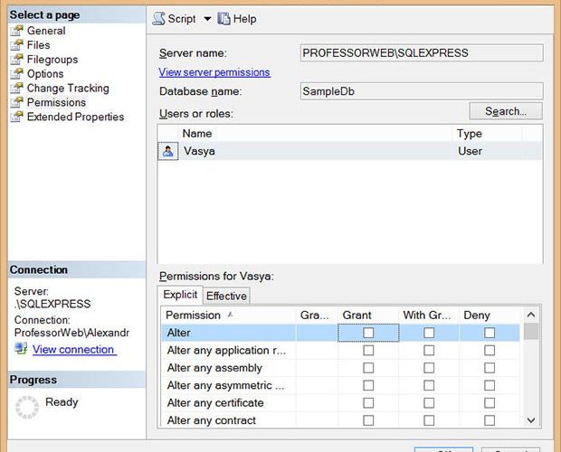
Task: Click the Help icon in toolbar
Action: [223, 19]
